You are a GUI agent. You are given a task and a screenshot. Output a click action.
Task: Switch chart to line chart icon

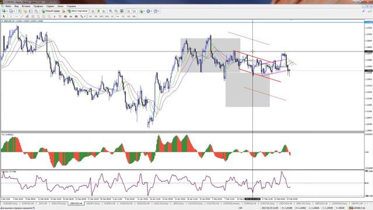tap(104, 11)
